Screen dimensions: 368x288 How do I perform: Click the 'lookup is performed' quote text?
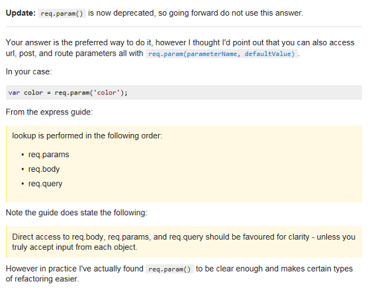click(87, 136)
